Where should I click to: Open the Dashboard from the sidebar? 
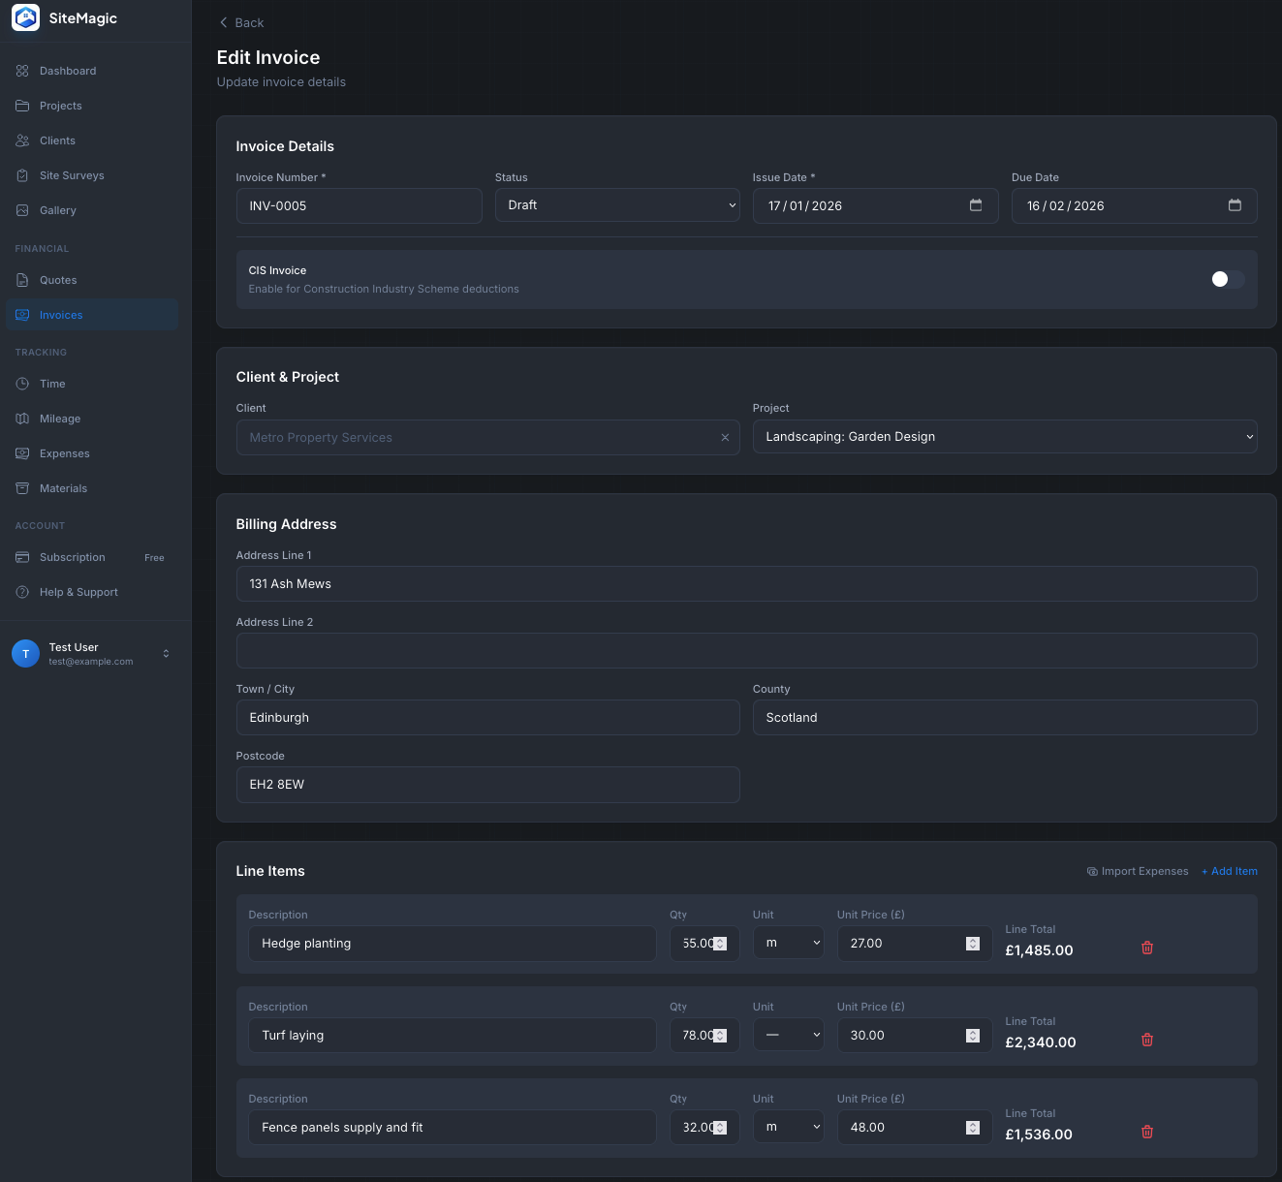click(68, 70)
